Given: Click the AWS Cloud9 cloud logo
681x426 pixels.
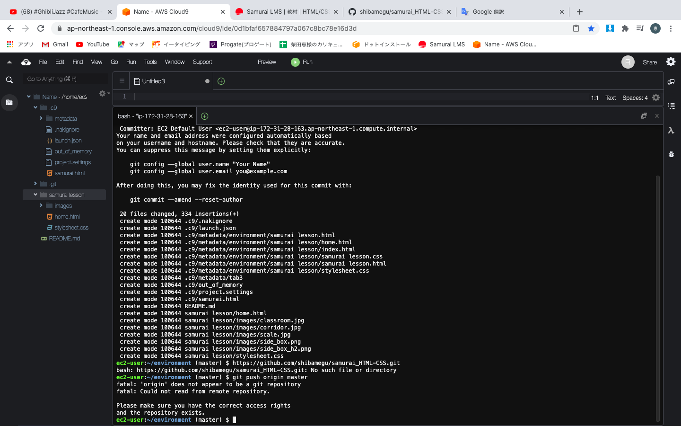Looking at the screenshot, I should (x=26, y=62).
